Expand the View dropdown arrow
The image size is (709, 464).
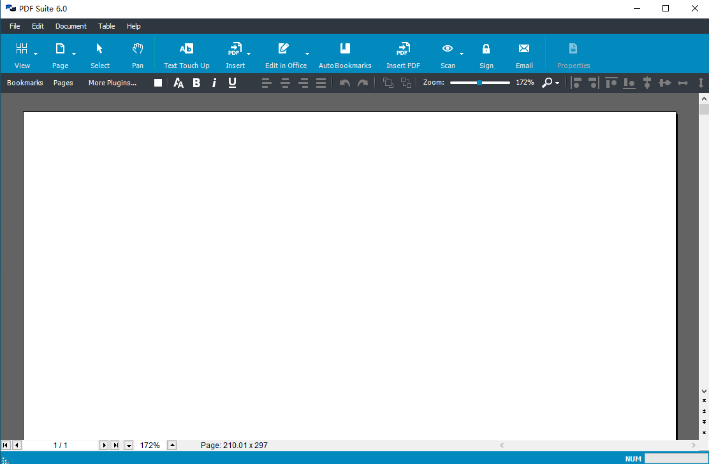coord(36,53)
